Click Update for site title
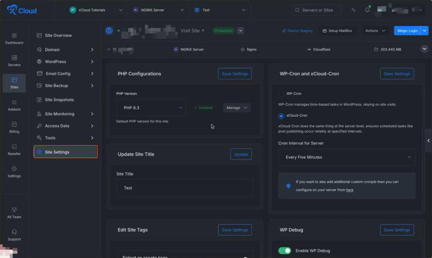 (x=241, y=154)
